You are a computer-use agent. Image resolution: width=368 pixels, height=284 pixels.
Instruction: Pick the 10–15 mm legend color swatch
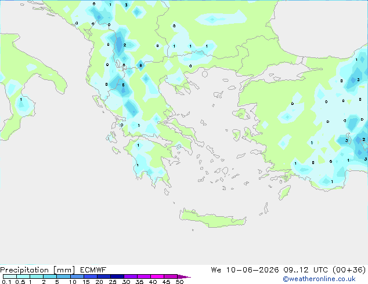tap(77, 276)
